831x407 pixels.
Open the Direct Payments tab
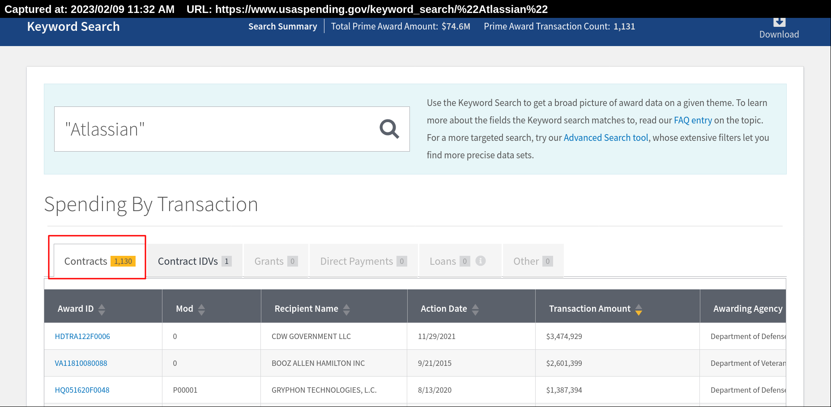coord(363,261)
